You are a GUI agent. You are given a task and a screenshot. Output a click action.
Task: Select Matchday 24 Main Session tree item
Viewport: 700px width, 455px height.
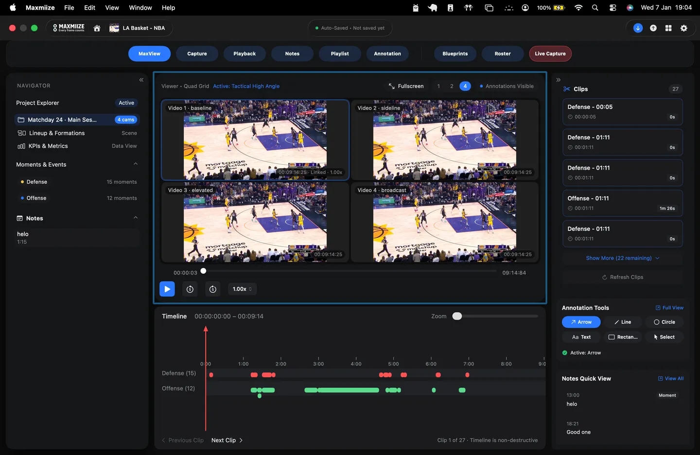[x=77, y=120]
